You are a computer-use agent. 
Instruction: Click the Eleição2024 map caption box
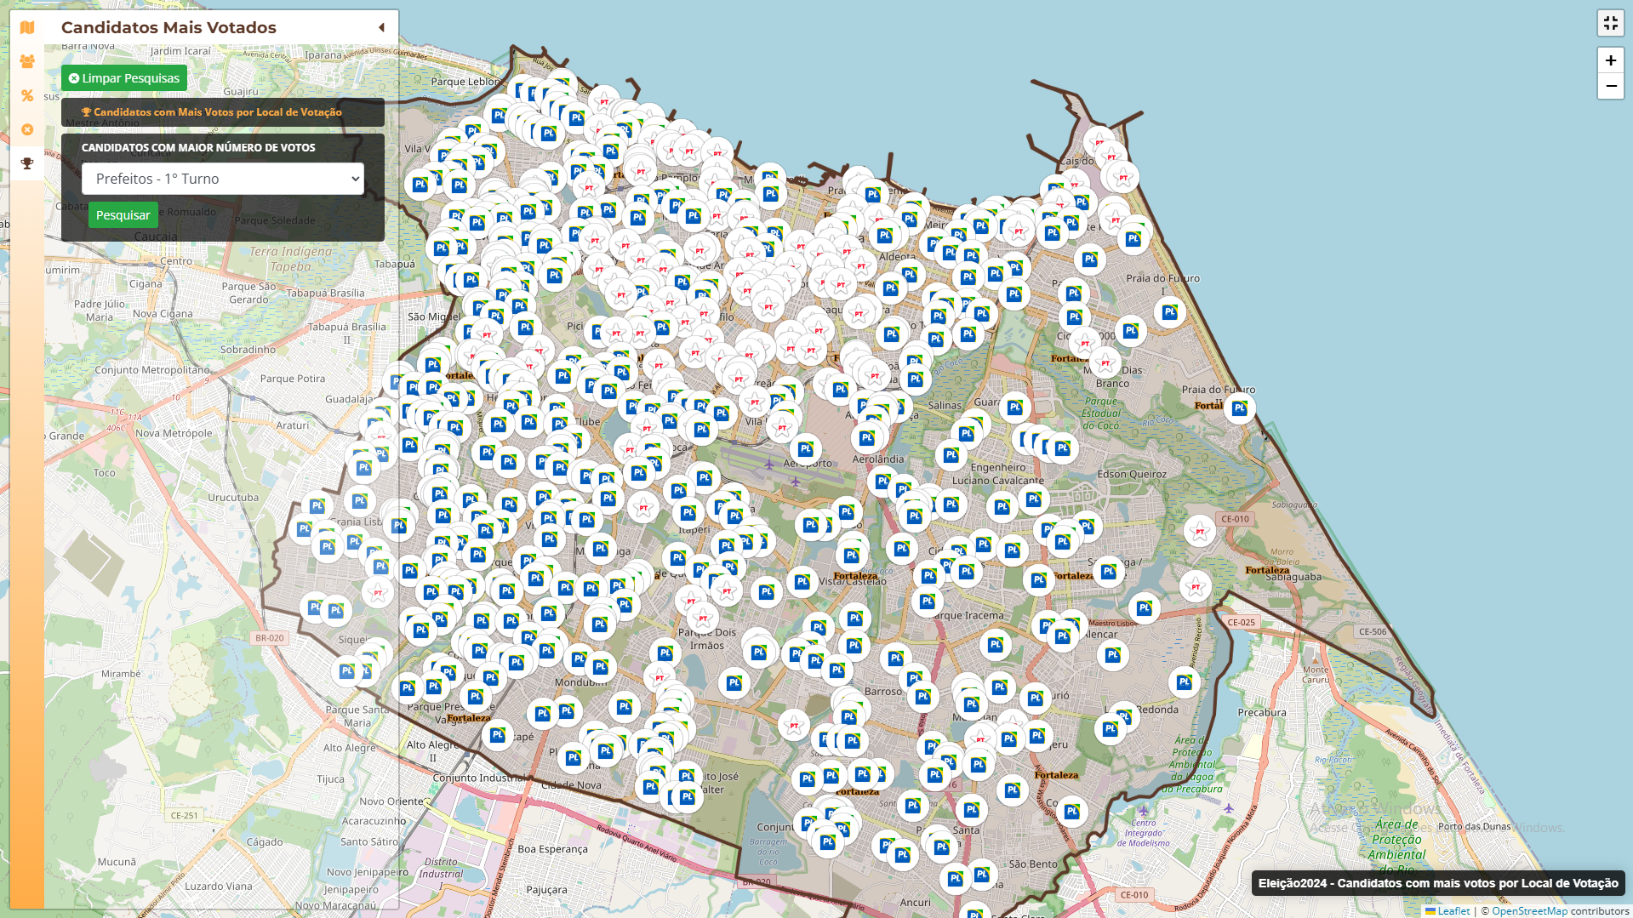1437,883
